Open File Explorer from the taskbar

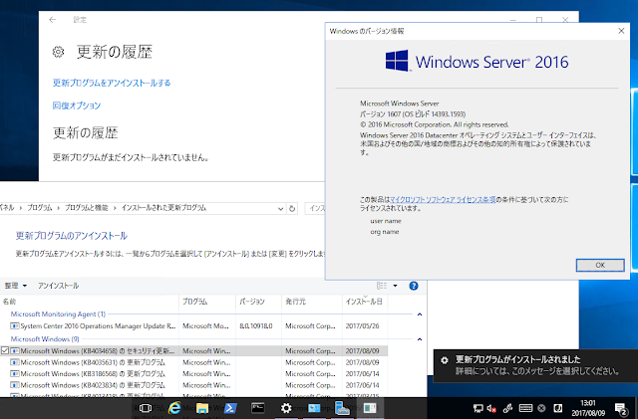(x=202, y=408)
